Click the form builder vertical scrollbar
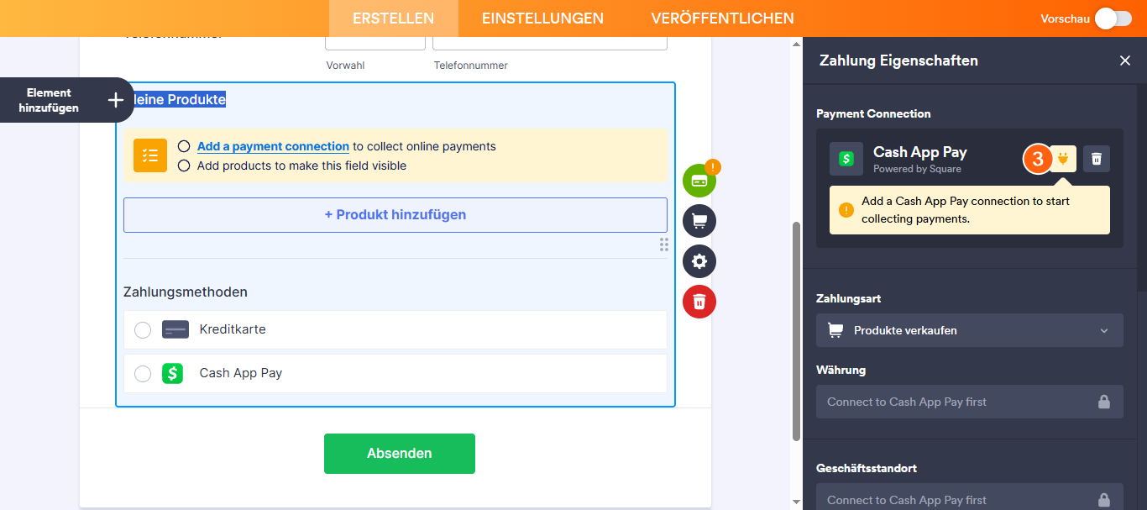 pyautogui.click(x=796, y=330)
